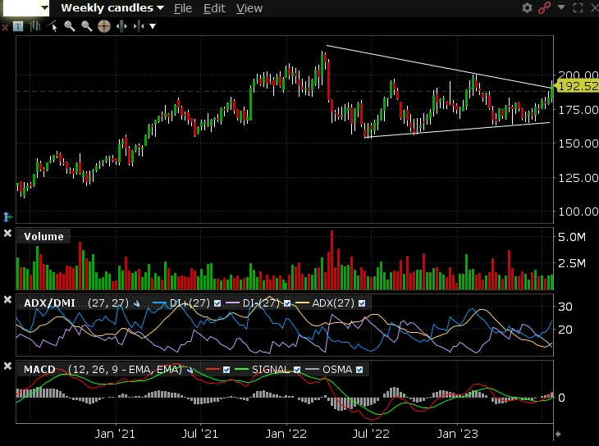This screenshot has height=446, width=599.
Task: Click the arrow icon right of time axis
Action: coord(558,434)
